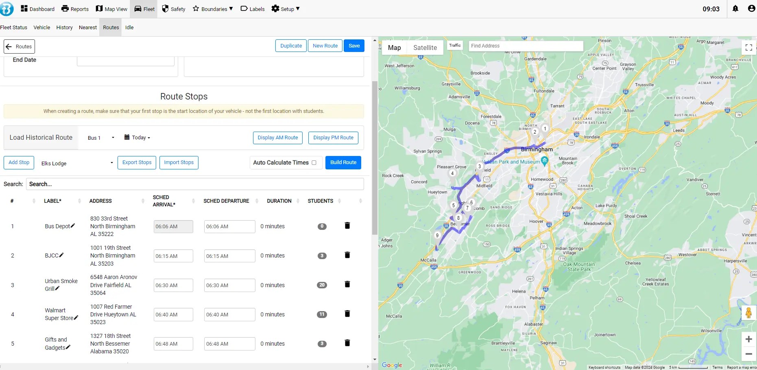
Task: Enable Auto Calculate Times checkbox
Action: (x=314, y=162)
